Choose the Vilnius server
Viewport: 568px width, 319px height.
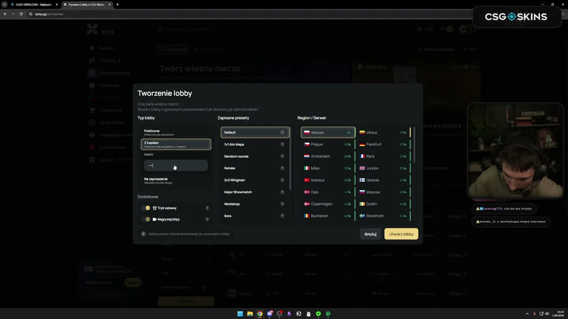(x=383, y=132)
